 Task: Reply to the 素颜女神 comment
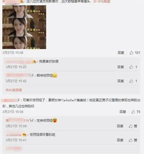(x=123, y=112)
